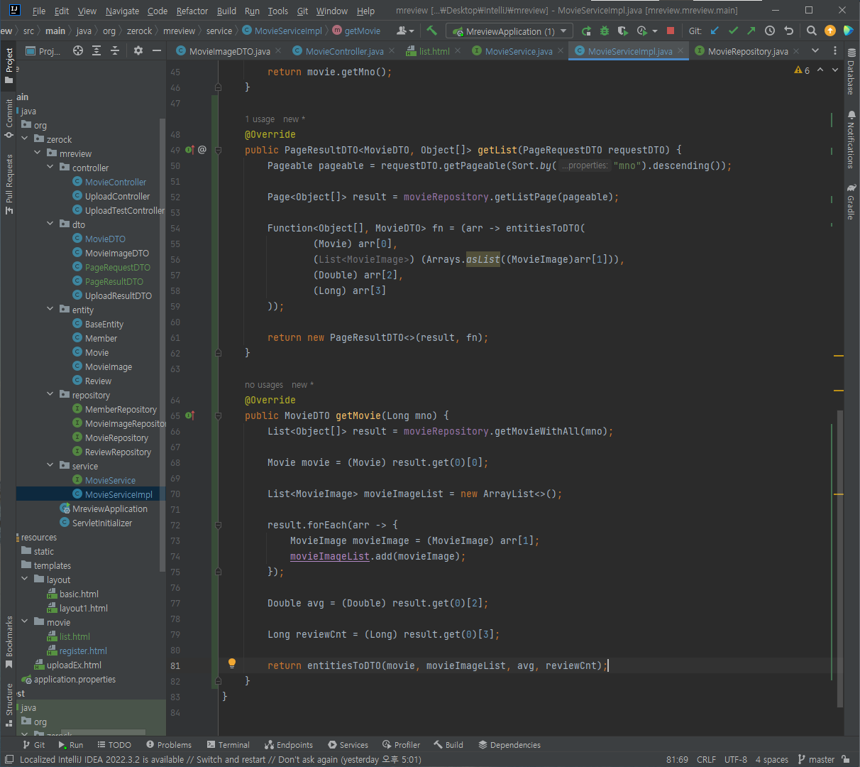Close the MovieImageDTO.java tab
860x767 pixels.
278,50
